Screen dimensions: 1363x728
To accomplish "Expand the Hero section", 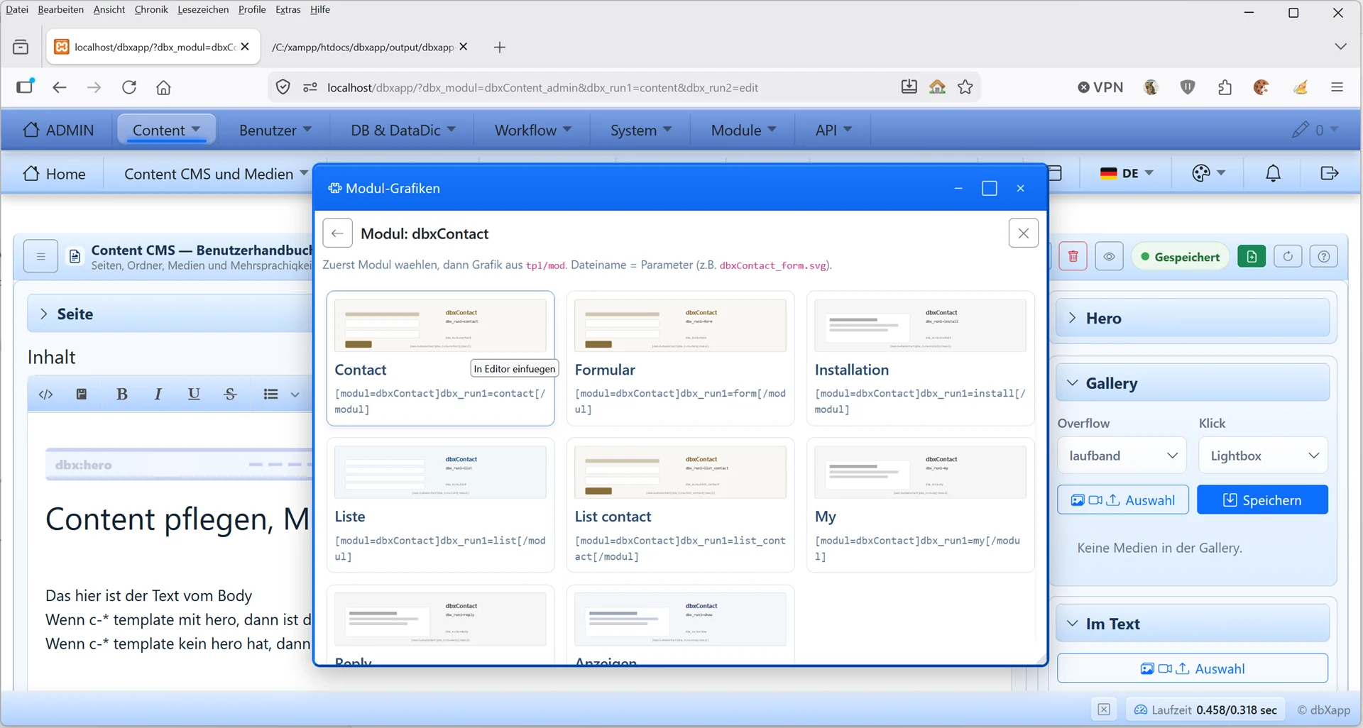I will (x=1193, y=319).
